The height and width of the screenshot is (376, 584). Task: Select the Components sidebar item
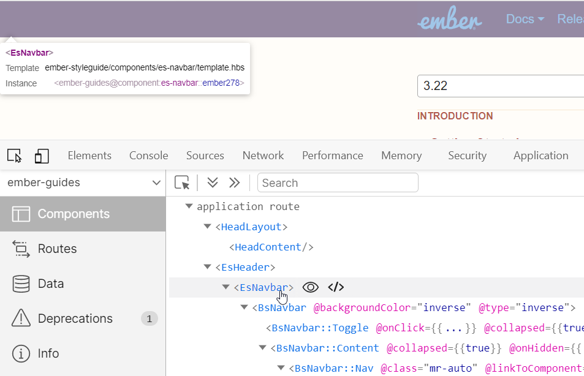(x=74, y=214)
